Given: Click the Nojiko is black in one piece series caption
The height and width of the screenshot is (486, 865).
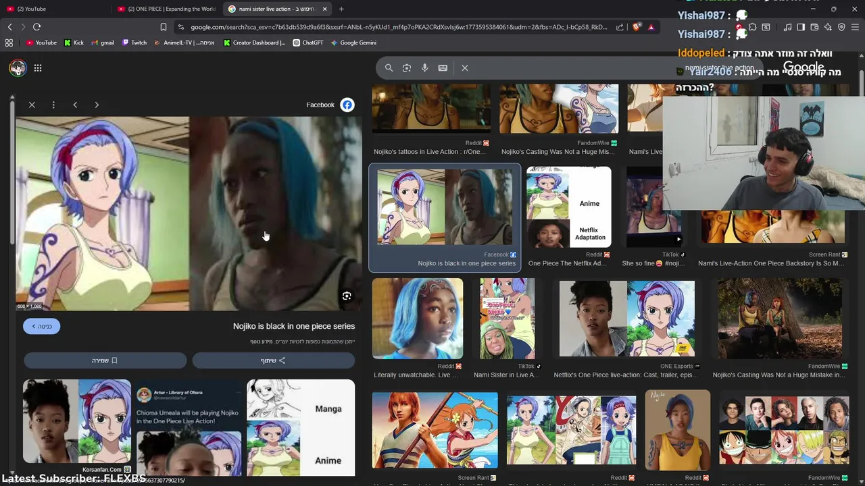Looking at the screenshot, I should 294,326.
